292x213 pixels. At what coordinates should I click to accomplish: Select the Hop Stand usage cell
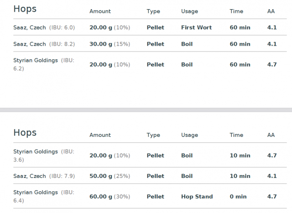point(197,197)
